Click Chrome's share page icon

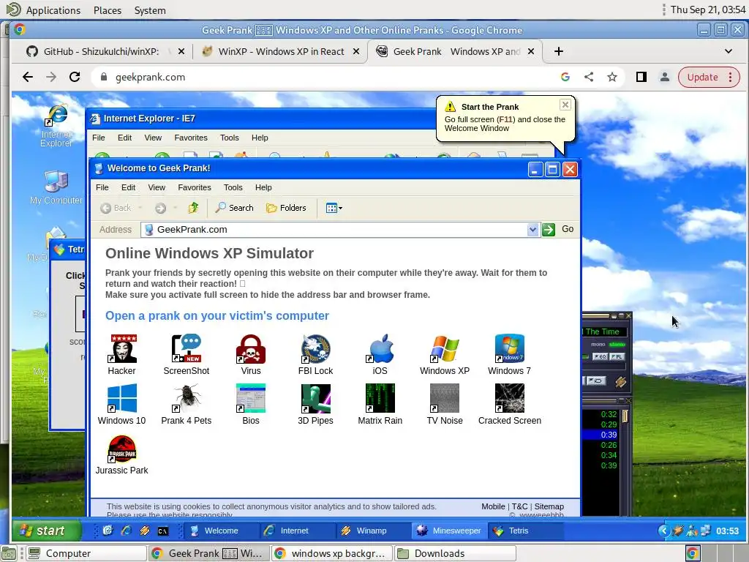coord(589,77)
